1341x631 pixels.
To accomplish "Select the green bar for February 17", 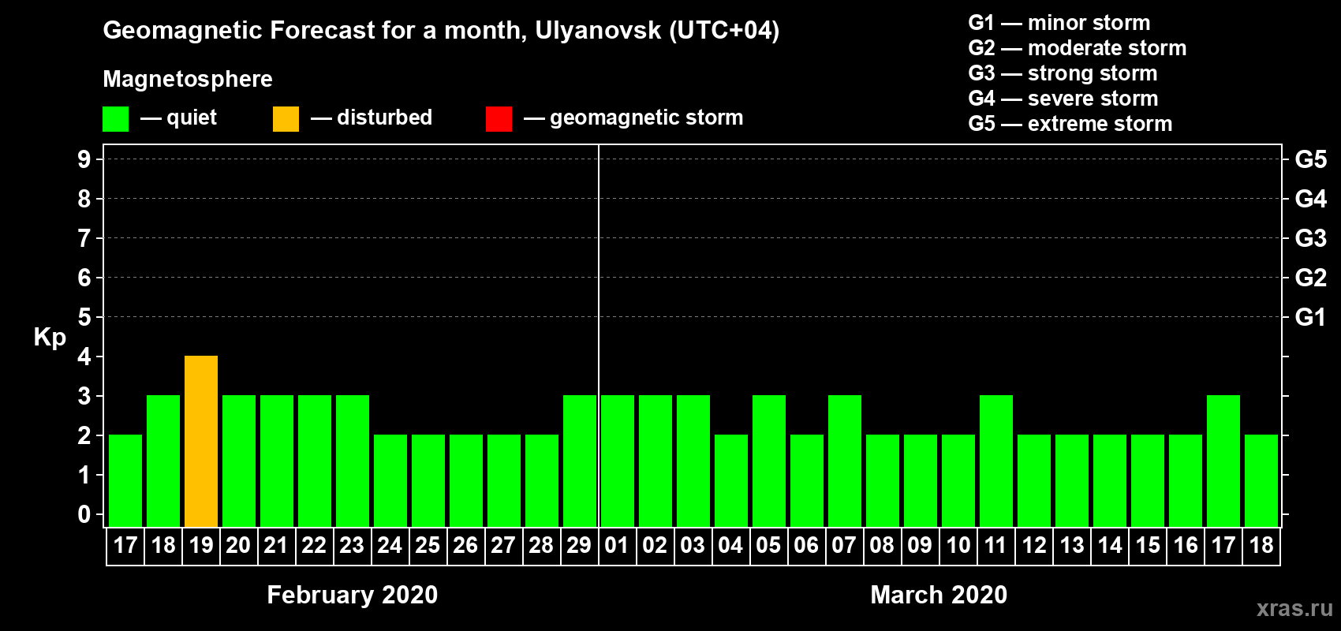I will [x=125, y=481].
